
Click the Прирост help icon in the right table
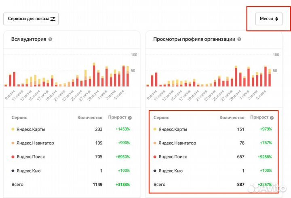tap(272, 118)
